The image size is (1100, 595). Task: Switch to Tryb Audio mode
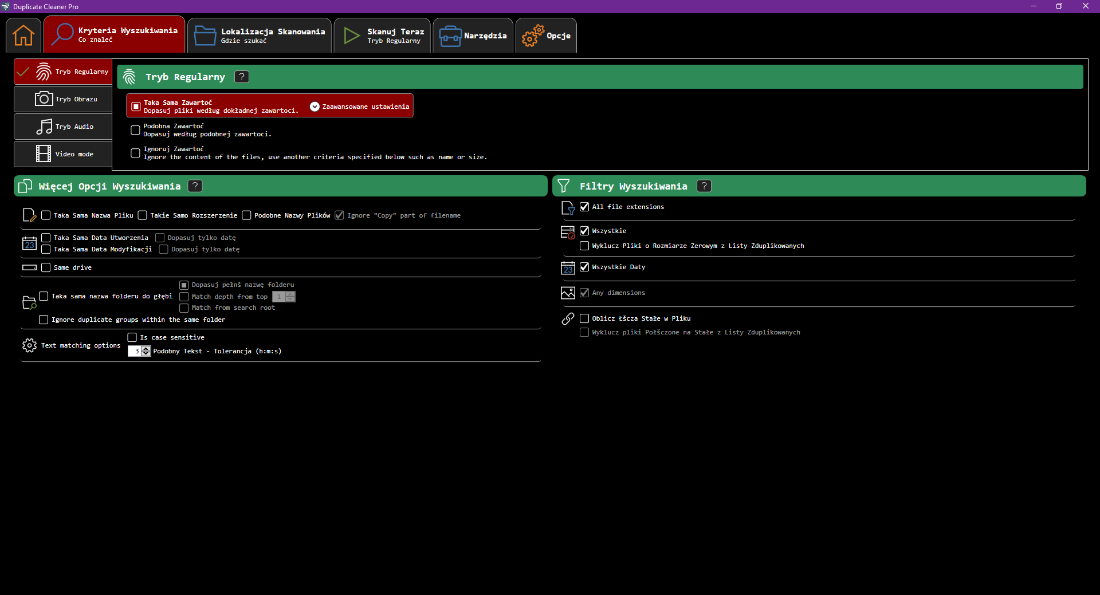[x=63, y=127]
